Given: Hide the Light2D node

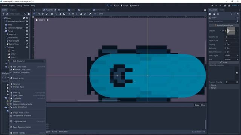Looking at the screenshot, I should pyautogui.click(x=27, y=34).
